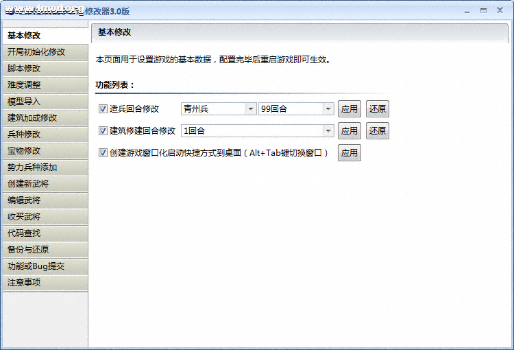Viewport: 514px width, 350px height.
Task: Restore the 建筑修建回合修改 setting
Action: tap(378, 130)
